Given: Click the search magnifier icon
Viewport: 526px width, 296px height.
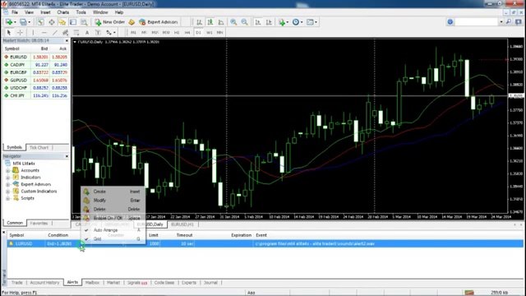Looking at the screenshot, I should coord(509,22).
